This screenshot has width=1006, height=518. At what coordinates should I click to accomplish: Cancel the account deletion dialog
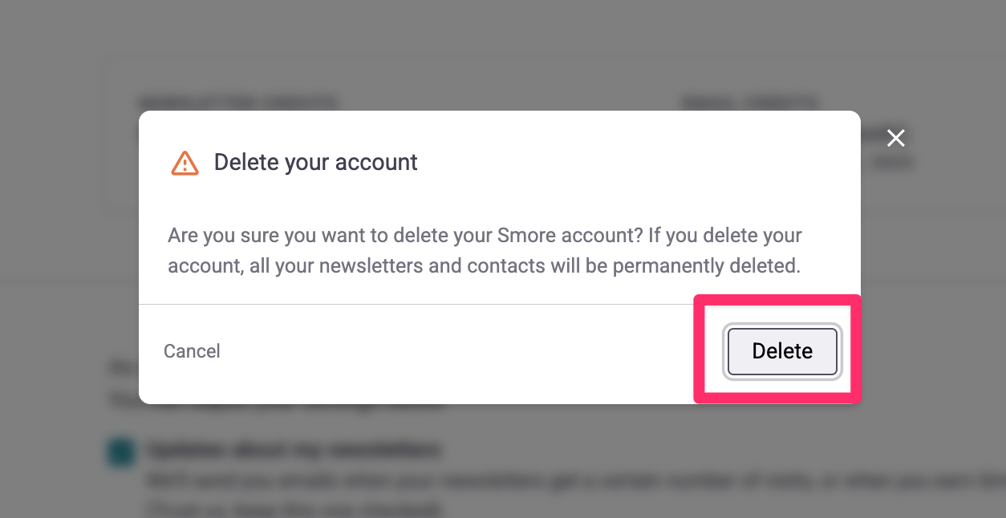point(192,351)
